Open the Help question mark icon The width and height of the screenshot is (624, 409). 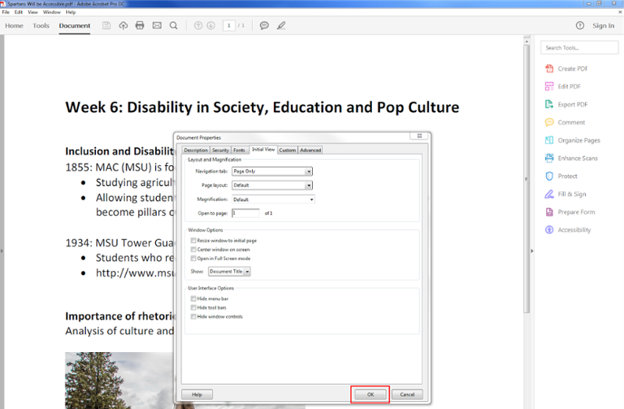[x=580, y=26]
